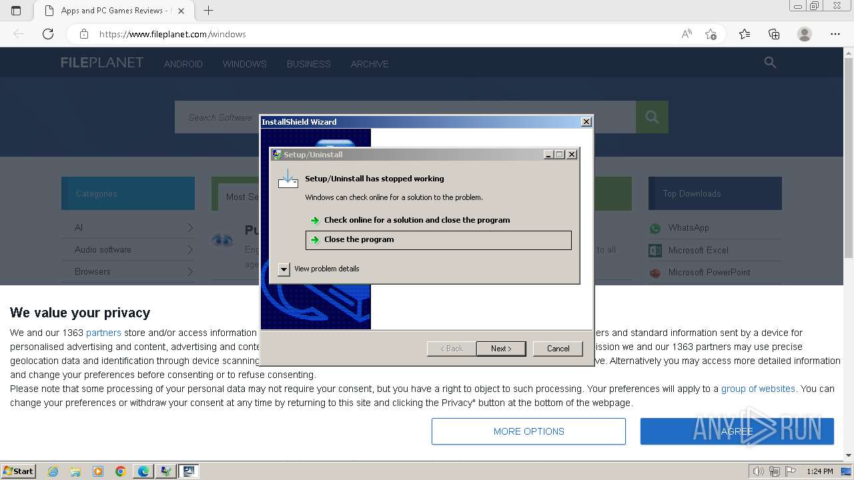This screenshot has width=854, height=480.
Task: Open Internet Explorer from taskbar
Action: click(53, 471)
